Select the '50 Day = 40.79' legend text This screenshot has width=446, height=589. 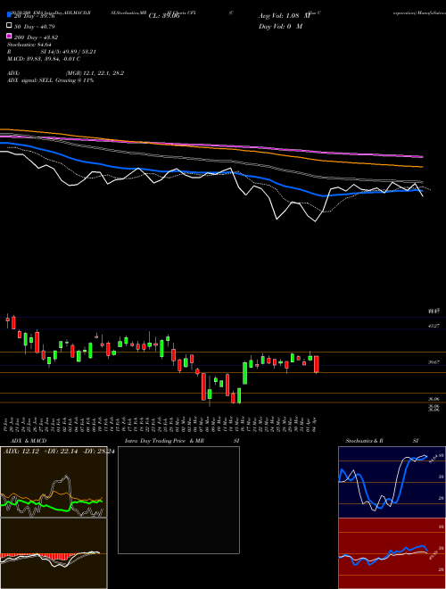35,27
